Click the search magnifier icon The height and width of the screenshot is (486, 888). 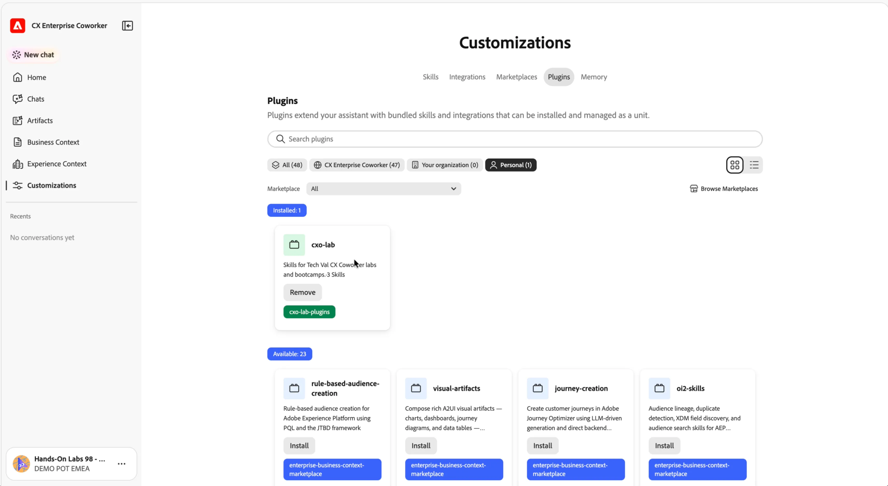point(281,139)
